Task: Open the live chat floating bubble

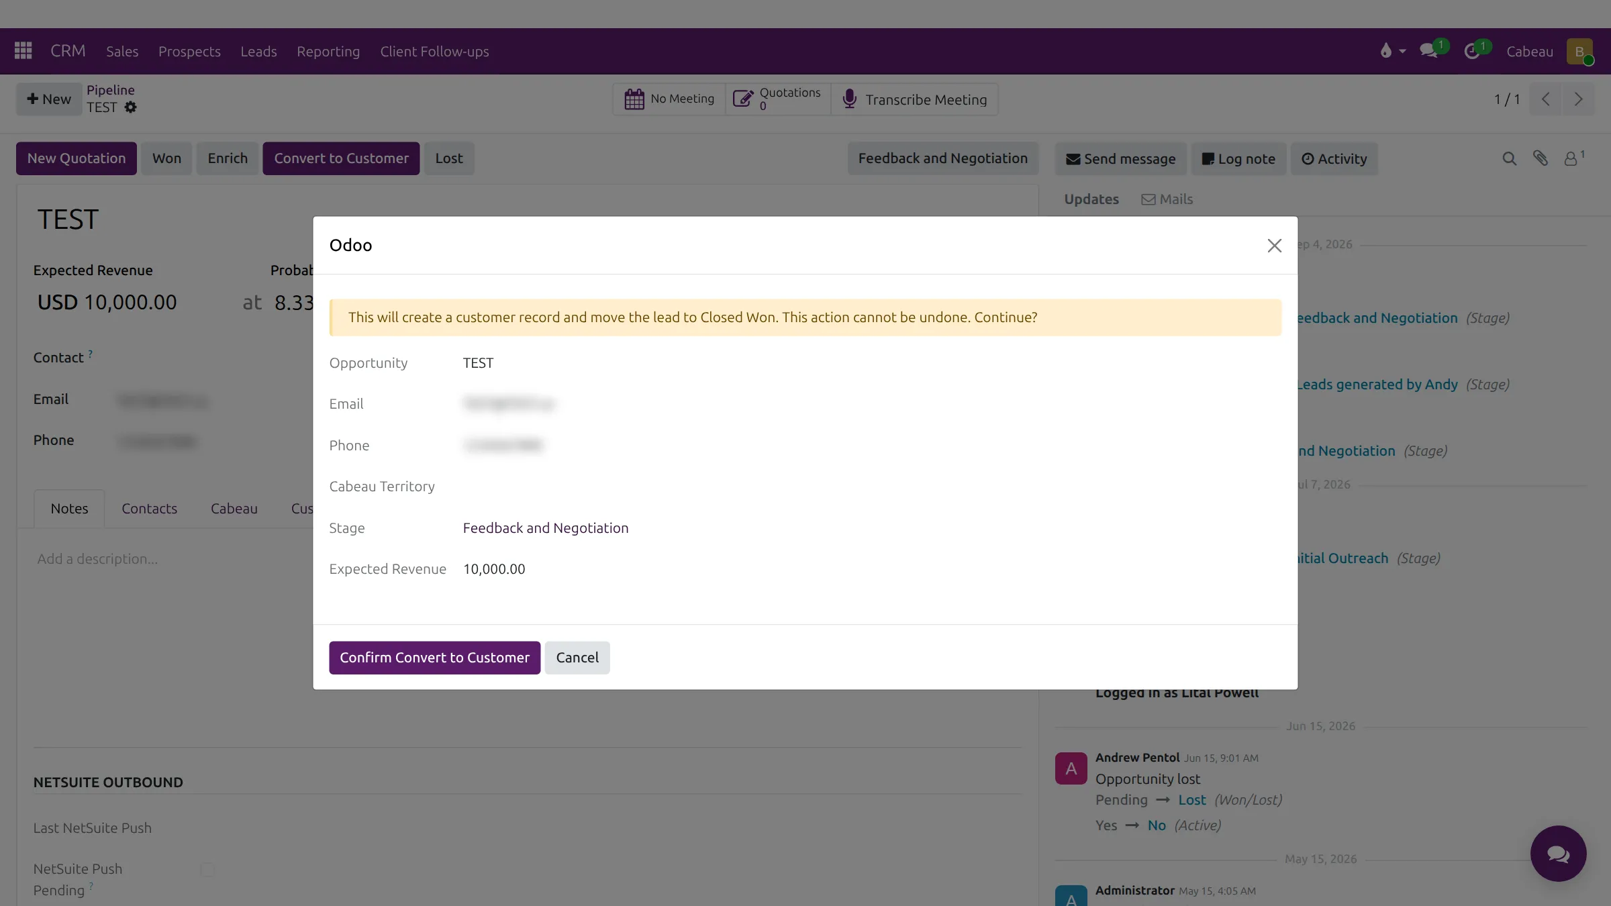Action: 1558,854
